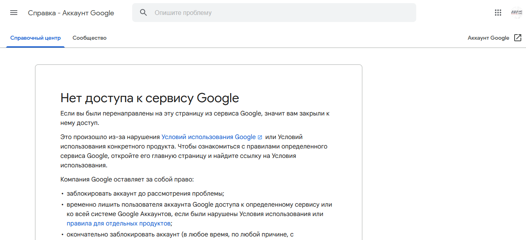Click bullet «заблокировать аккаунт до рассмотрения проблемы;»
Viewport: 526px width, 240px height.
point(146,194)
